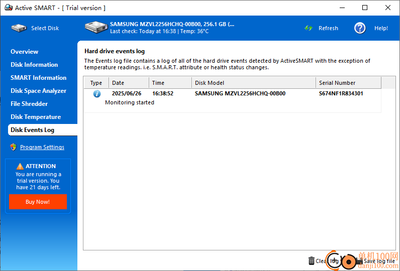Image resolution: width=400 pixels, height=271 pixels.
Task: Click serial number S674NF1R834301
Action: tap(341, 93)
